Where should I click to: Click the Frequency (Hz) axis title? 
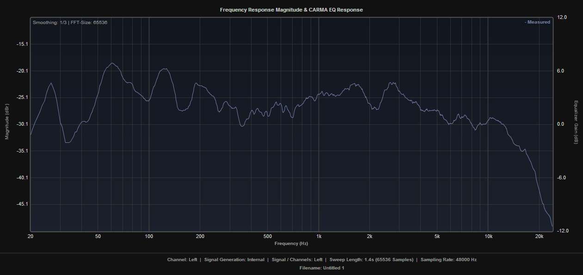click(291, 243)
